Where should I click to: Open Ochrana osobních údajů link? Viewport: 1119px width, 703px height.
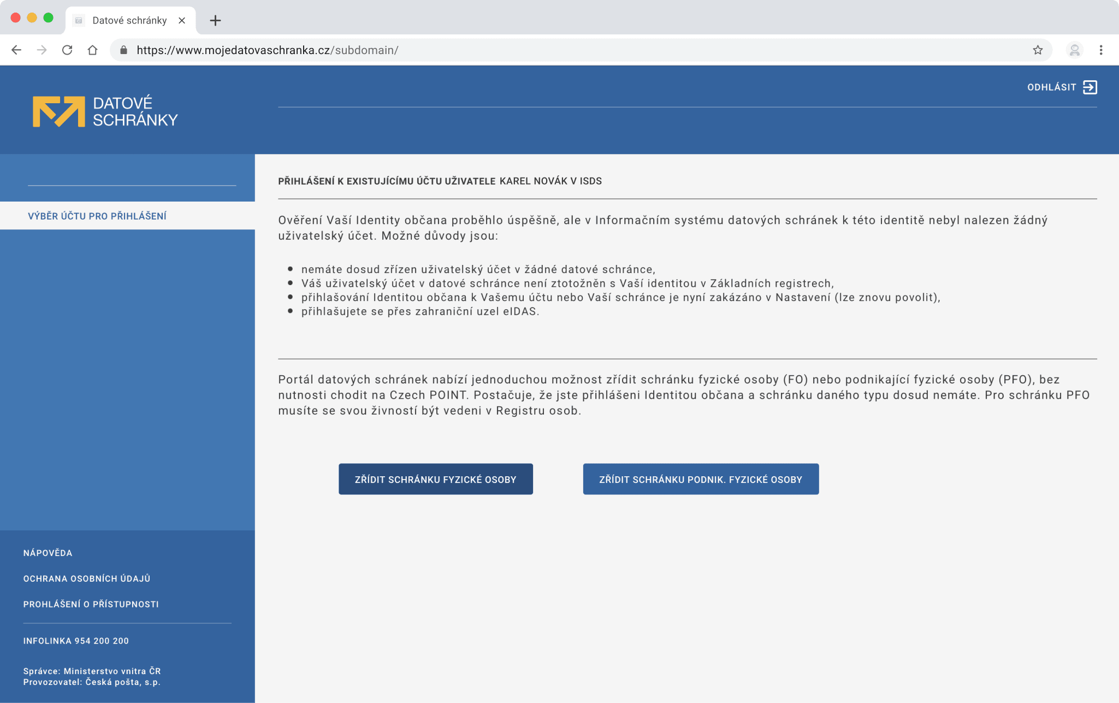click(x=86, y=578)
